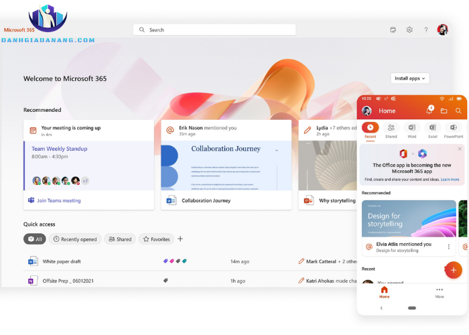The image size is (469, 335).
Task: Click the Word icon beside Collaboration Journey
Action: point(171,200)
